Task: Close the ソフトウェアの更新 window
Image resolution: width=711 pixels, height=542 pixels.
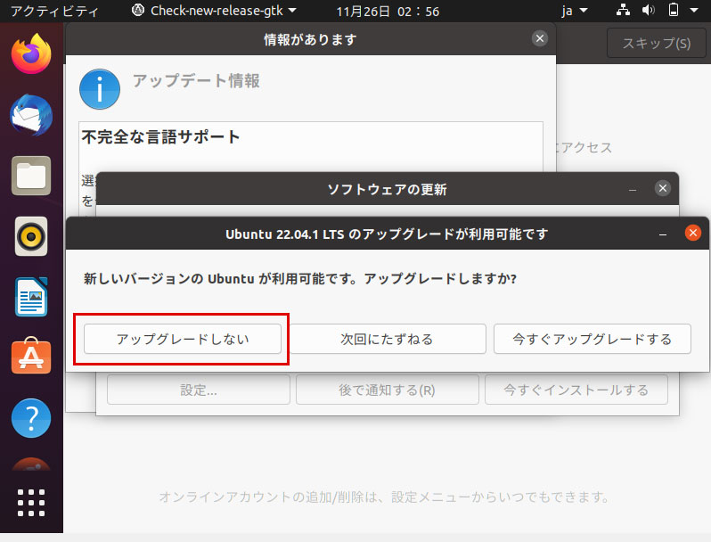Action: (x=663, y=188)
